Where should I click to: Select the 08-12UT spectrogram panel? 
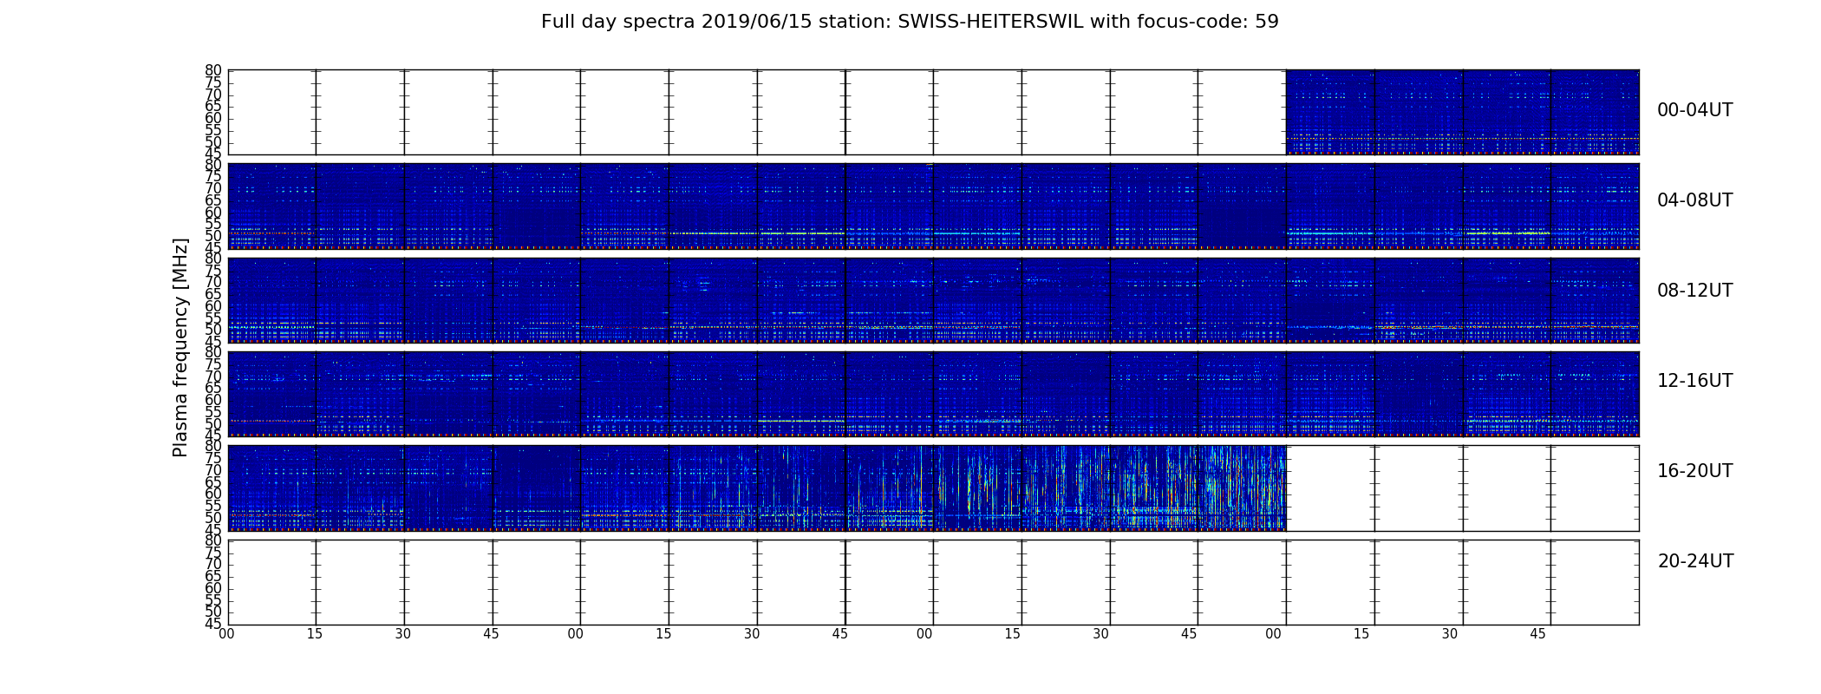point(933,300)
